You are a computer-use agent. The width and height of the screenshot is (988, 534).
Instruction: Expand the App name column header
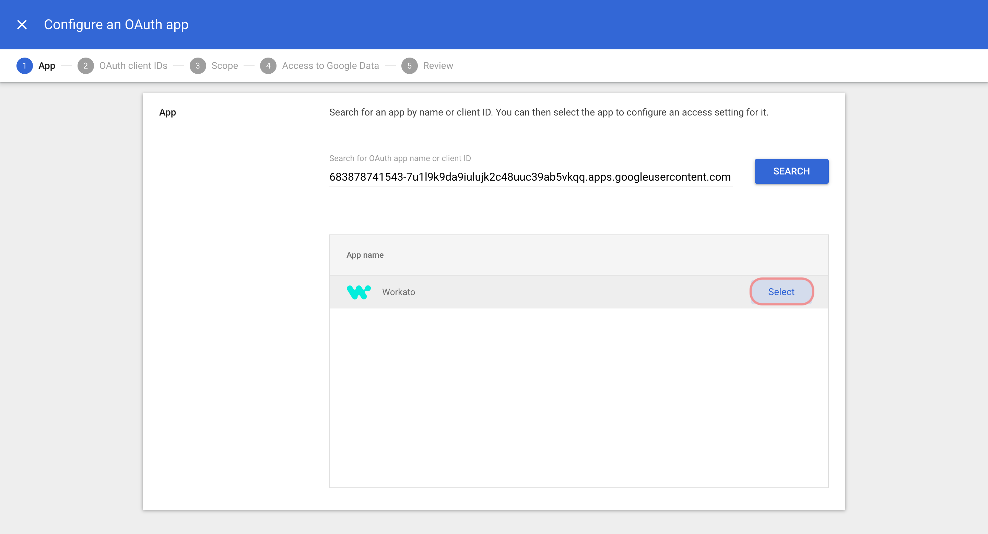[365, 255]
